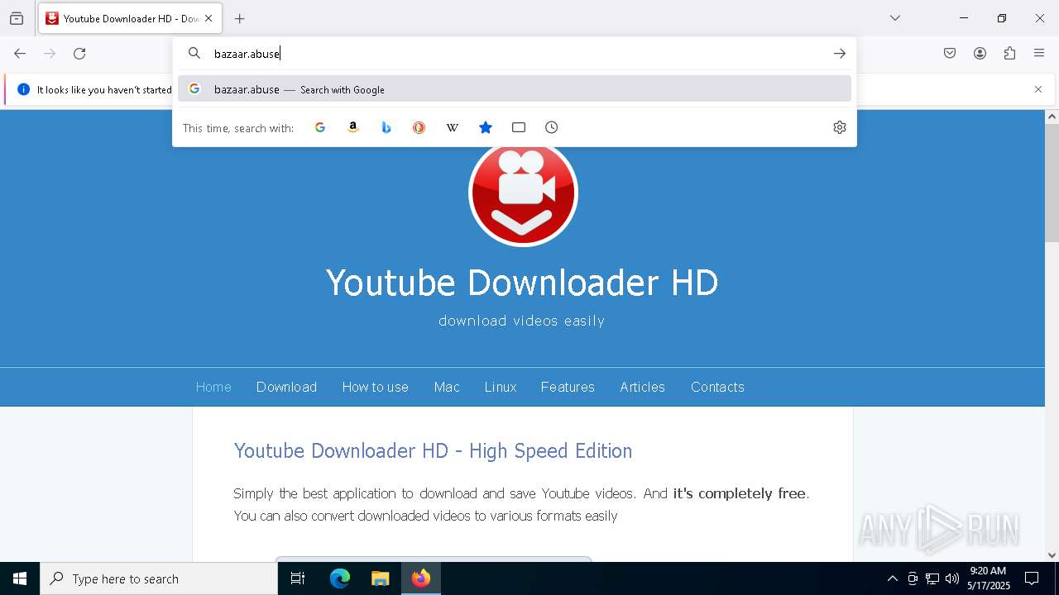Click the go arrow in address bar

tap(840, 54)
